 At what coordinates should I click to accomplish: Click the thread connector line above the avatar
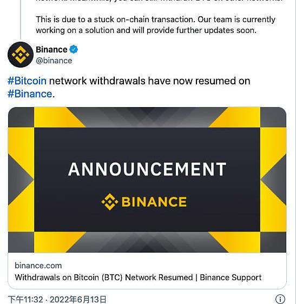[x=21, y=19]
